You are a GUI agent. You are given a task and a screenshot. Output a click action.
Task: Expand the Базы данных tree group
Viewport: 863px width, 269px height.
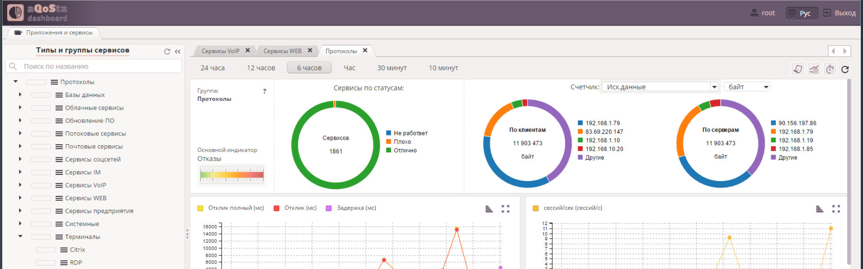pyautogui.click(x=20, y=95)
